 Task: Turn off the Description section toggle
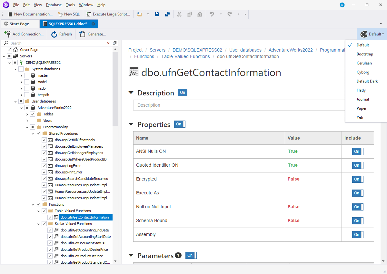click(184, 93)
